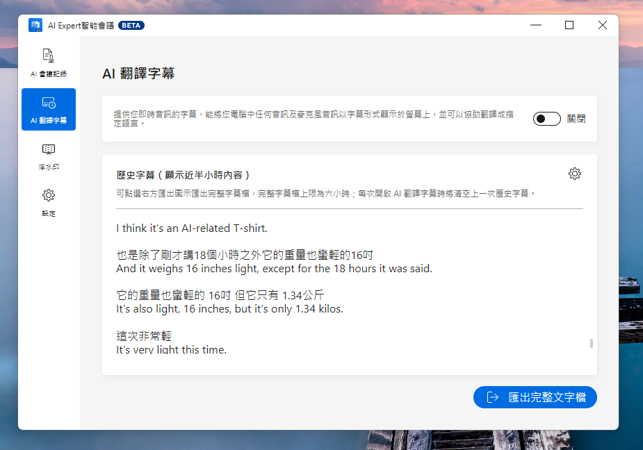Open the AI 會議記錄 sidebar page
This screenshot has width=643, height=450.
pos(49,62)
